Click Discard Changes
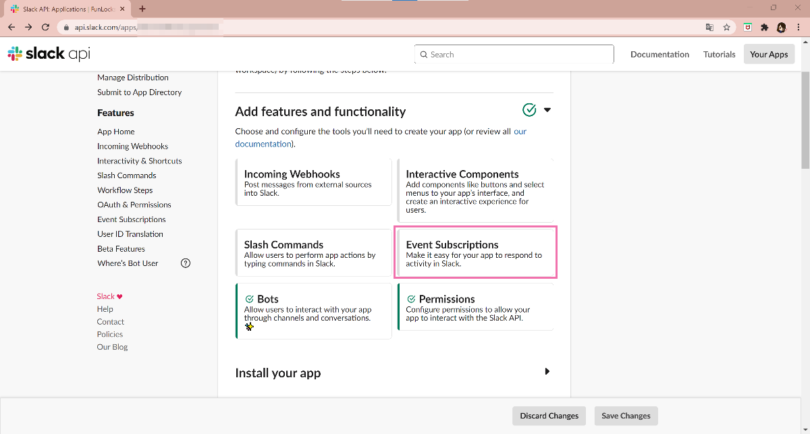 point(549,416)
